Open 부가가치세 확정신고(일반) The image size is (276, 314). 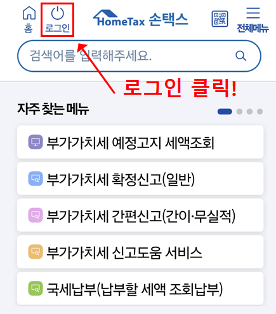click(x=140, y=179)
